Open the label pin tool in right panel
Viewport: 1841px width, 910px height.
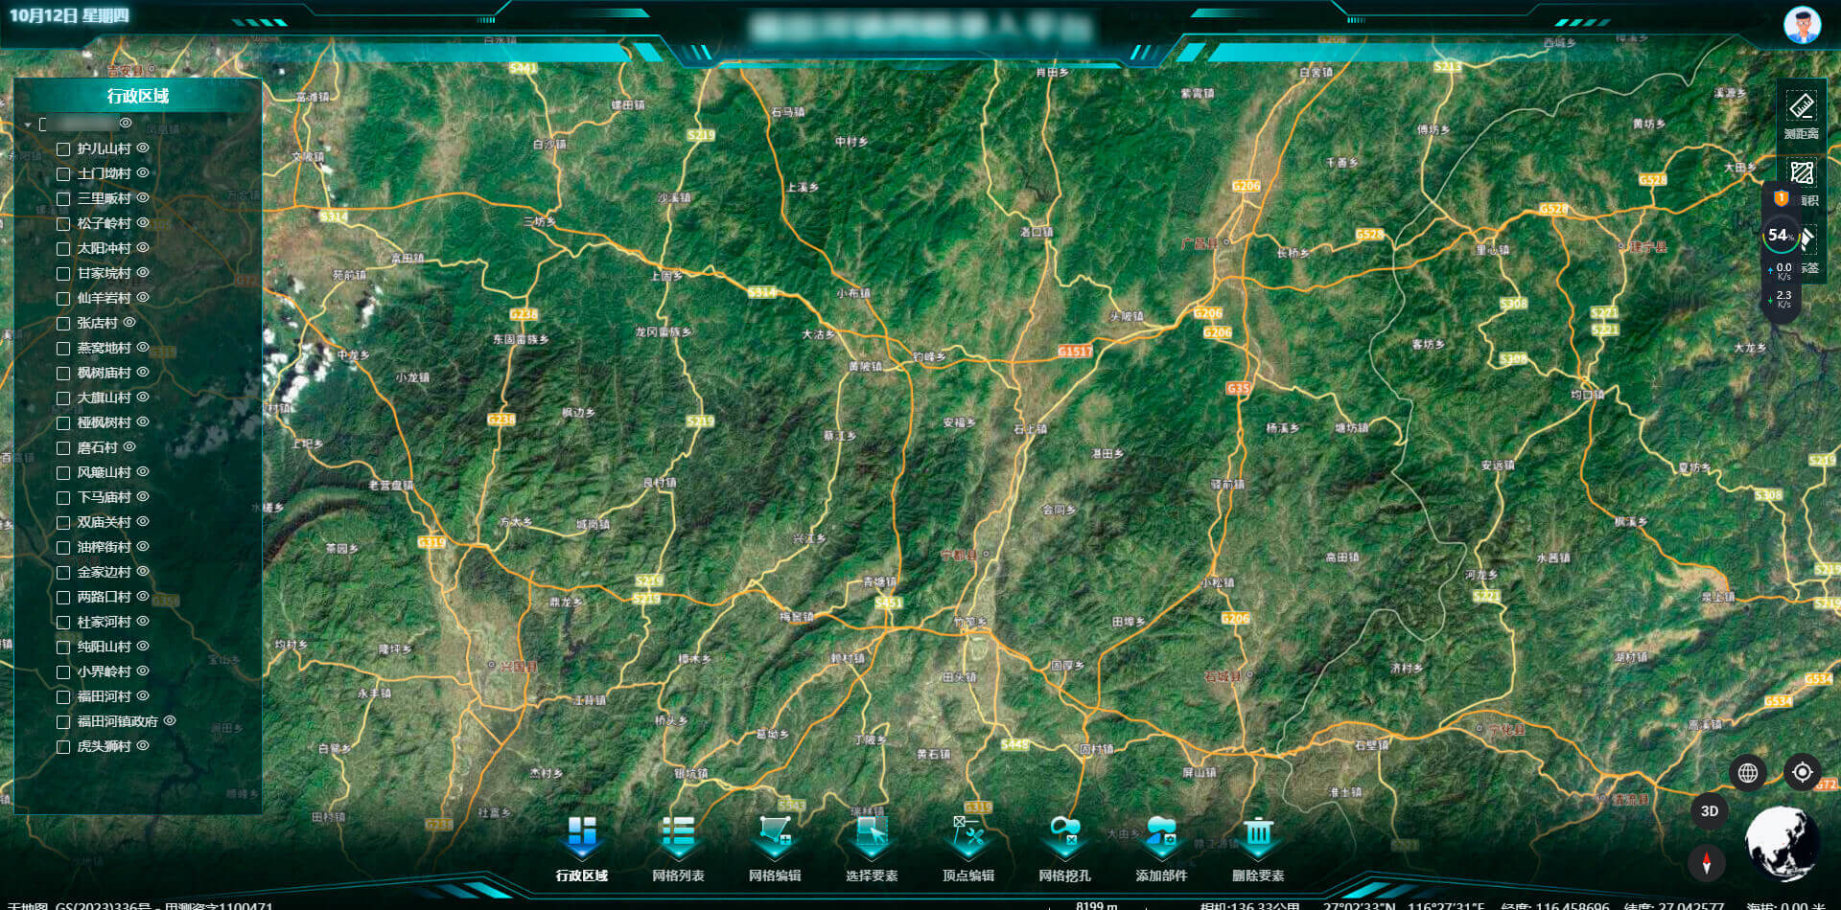(x=1807, y=239)
